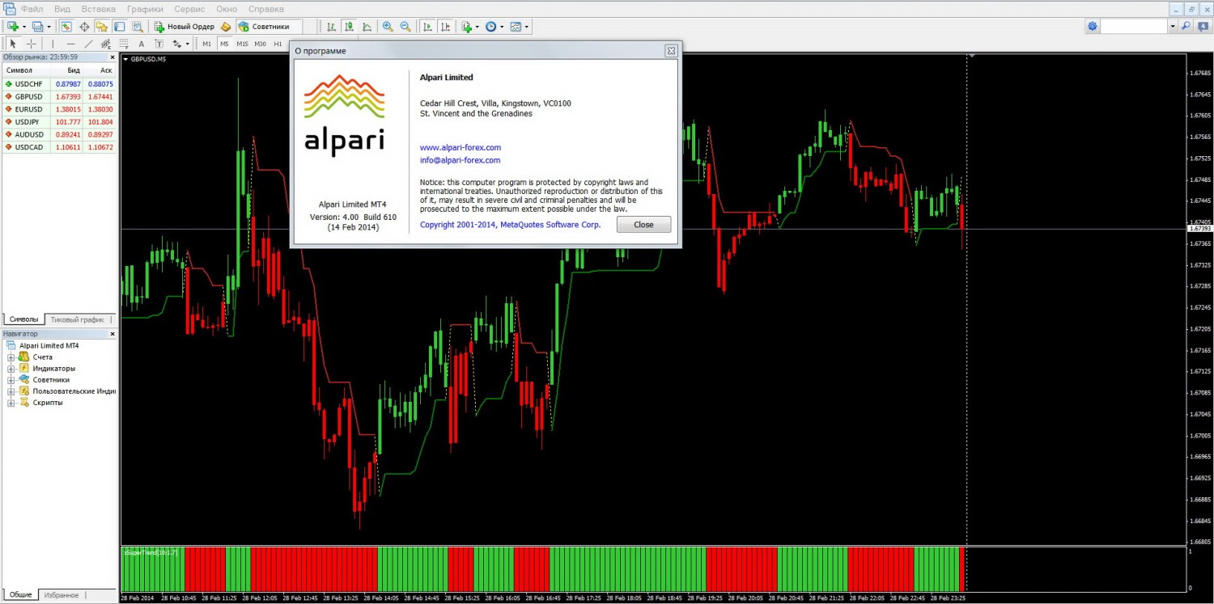1214x604 pixels.
Task: Click the Close button in dialog
Action: 643,224
